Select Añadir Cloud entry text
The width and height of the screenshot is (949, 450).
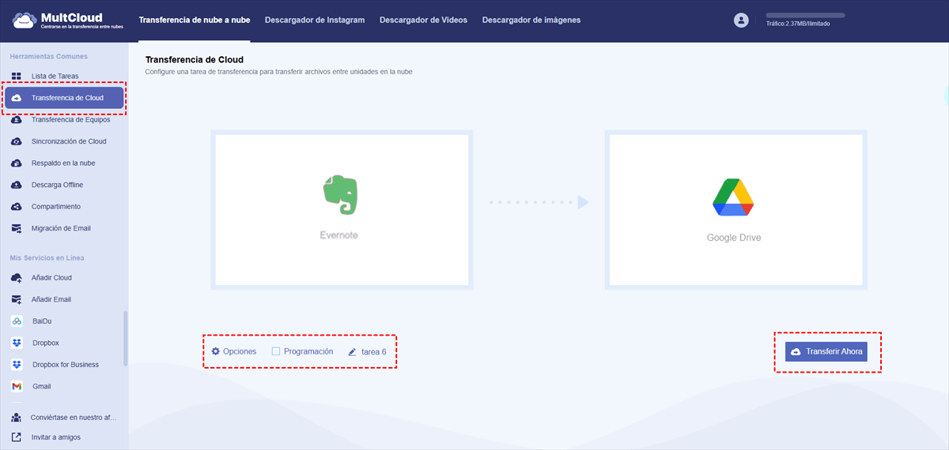pyautogui.click(x=51, y=278)
